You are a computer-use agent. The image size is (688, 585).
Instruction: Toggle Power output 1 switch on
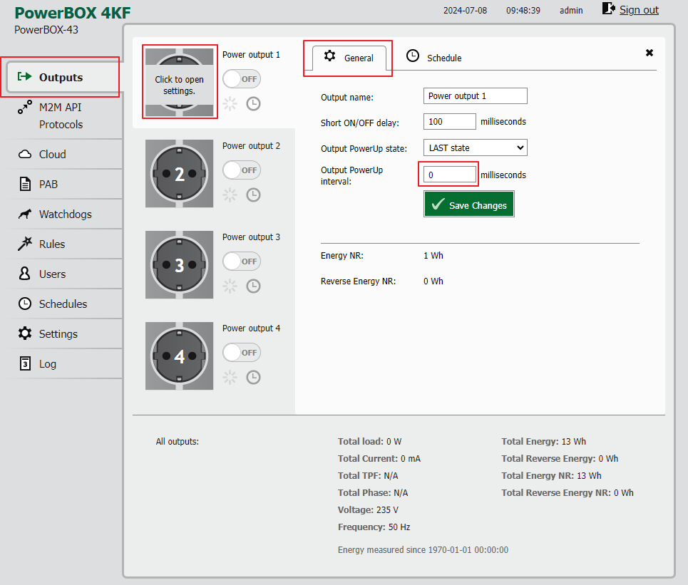tap(242, 79)
